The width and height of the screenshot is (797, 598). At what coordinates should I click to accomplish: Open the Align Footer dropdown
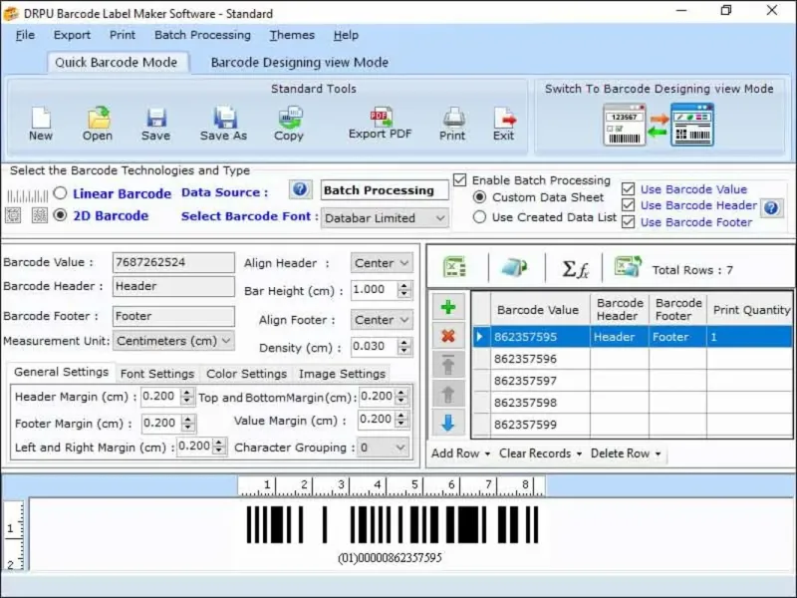click(x=382, y=320)
